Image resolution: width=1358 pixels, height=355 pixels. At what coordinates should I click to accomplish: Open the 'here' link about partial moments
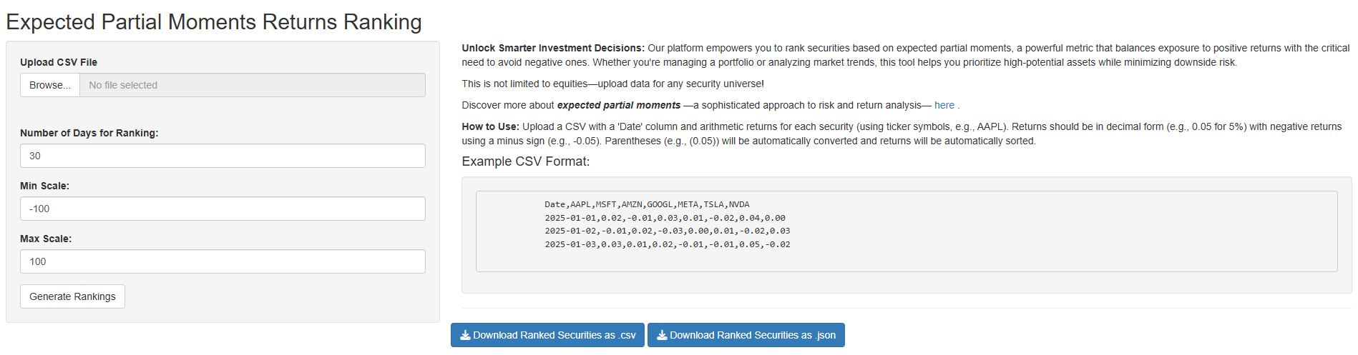point(944,105)
